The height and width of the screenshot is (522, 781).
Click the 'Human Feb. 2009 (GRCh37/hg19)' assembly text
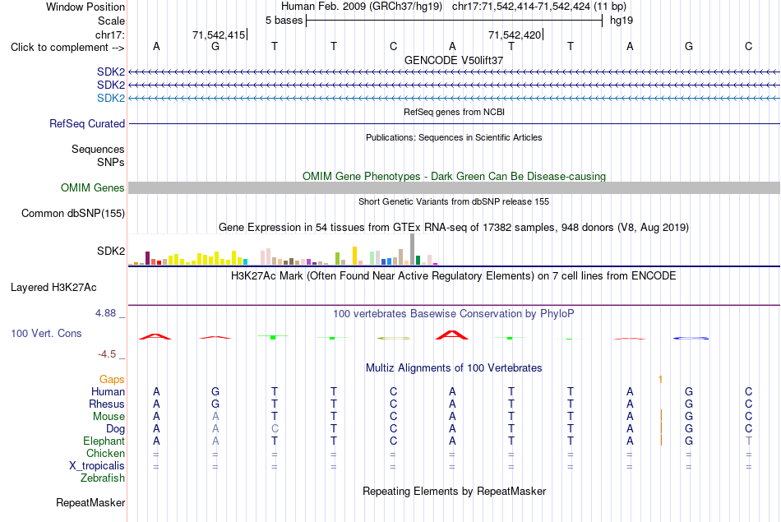click(362, 7)
